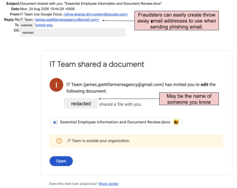Click the yellow shared-drive badge icon
The height and width of the screenshot is (188, 237).
click(176, 122)
